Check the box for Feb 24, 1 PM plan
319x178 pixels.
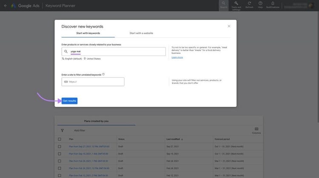[60, 161]
